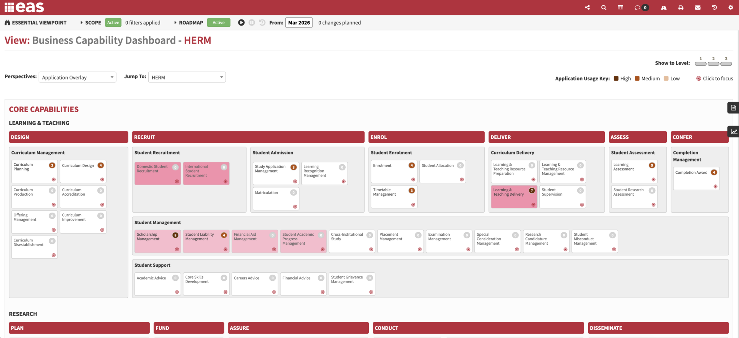Screen dimensions: 739x338
Task: Open the table grid icon in header
Action: (621, 7)
